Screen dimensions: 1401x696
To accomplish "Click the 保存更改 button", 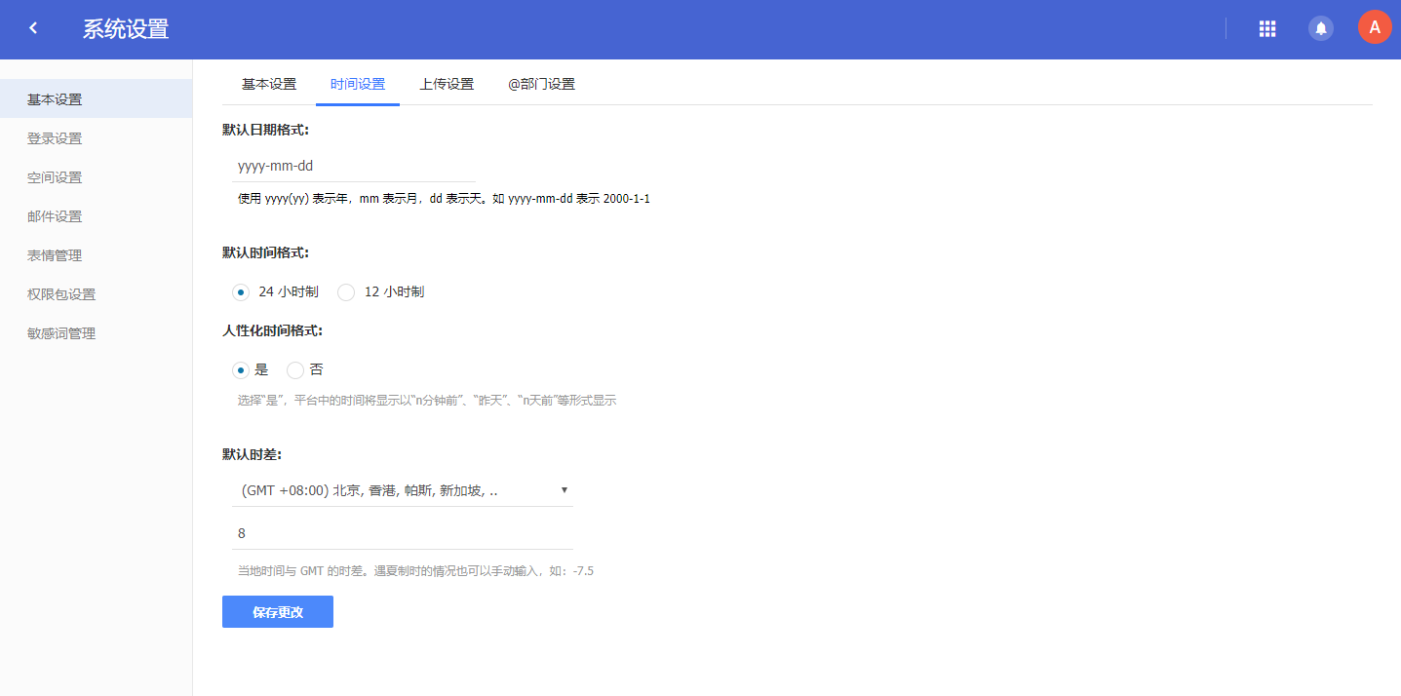I will pos(278,612).
